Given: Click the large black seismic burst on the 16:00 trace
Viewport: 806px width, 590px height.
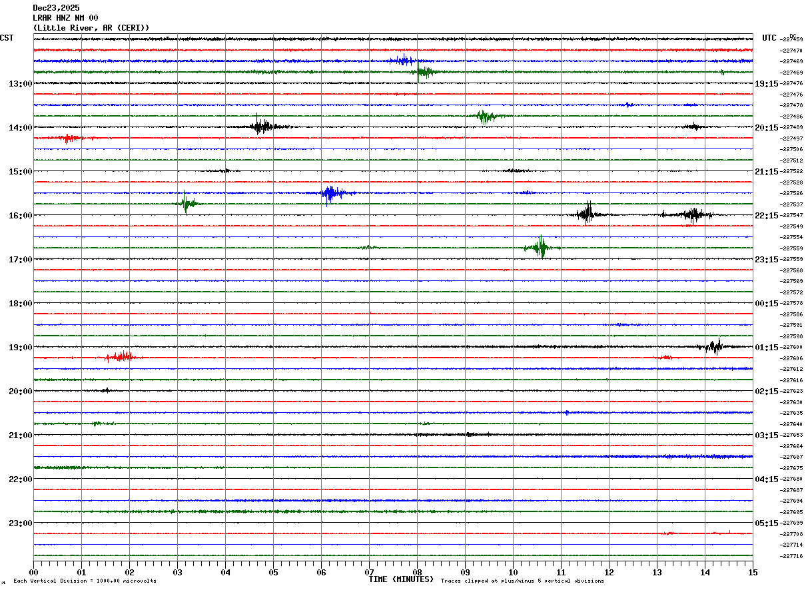Looking at the screenshot, I should click(587, 214).
